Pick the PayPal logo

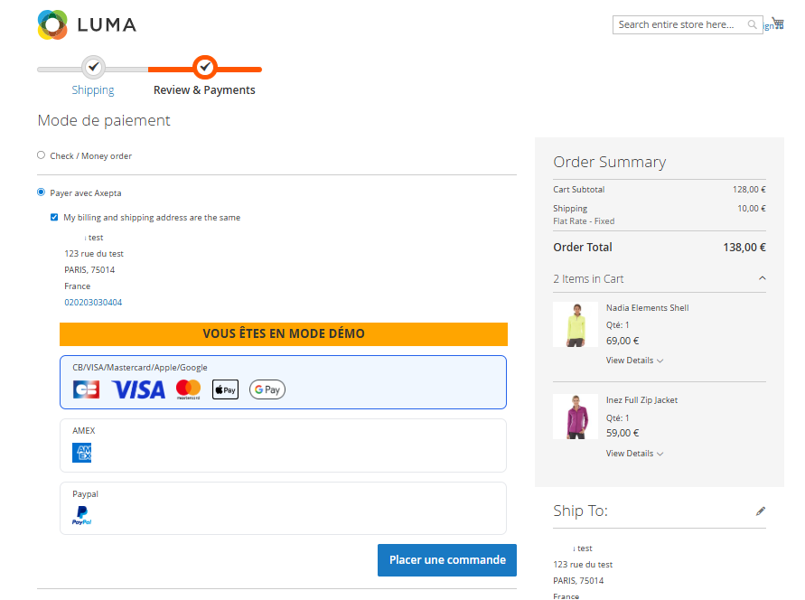82,516
